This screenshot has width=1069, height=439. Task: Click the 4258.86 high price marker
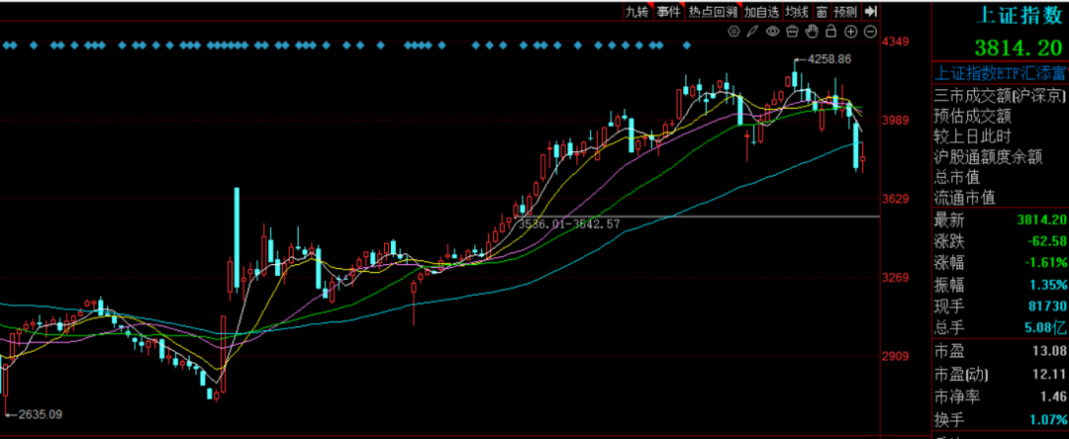point(829,59)
